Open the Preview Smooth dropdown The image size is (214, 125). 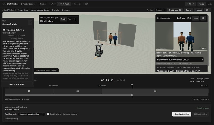click(160, 10)
